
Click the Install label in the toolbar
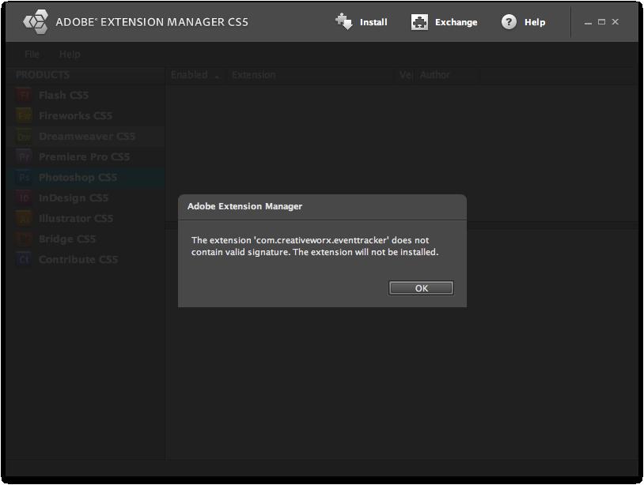point(373,22)
